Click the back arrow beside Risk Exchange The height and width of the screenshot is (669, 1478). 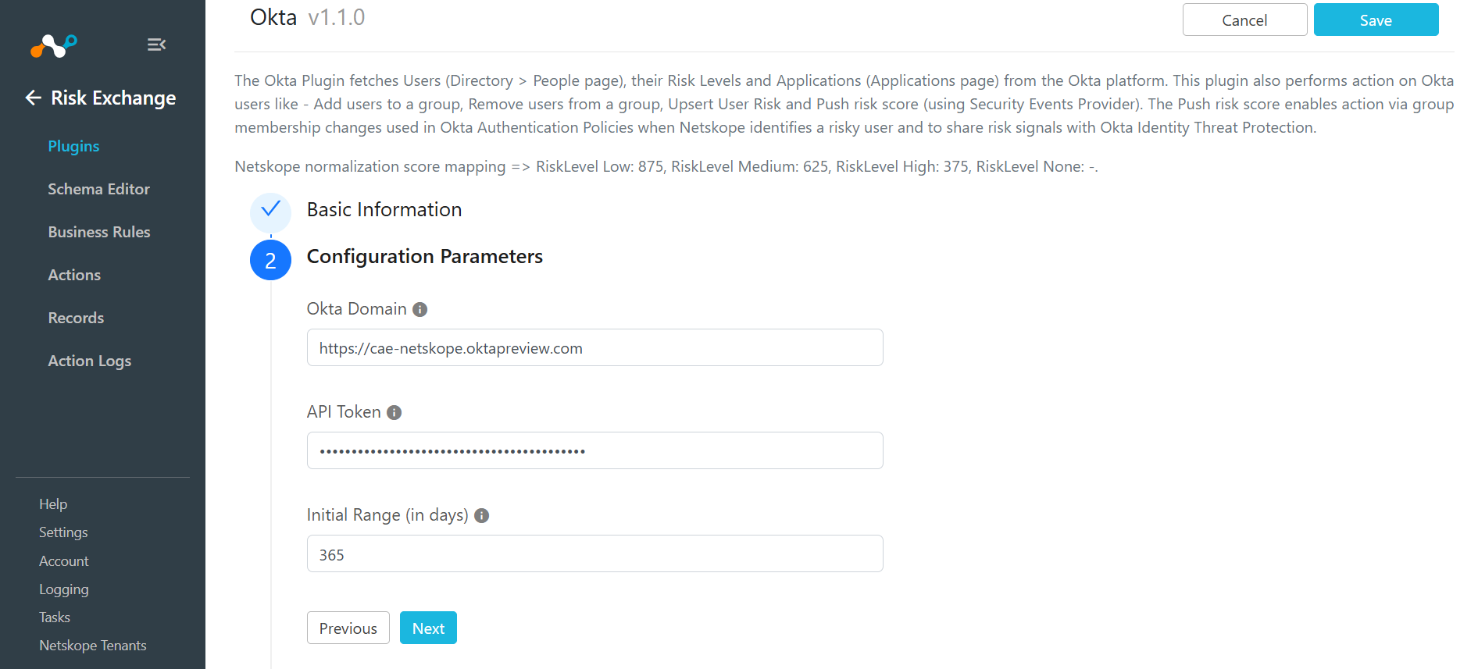pos(33,98)
